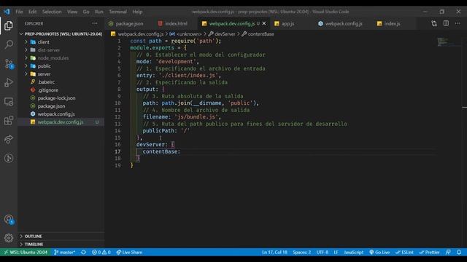Screen dimensions: 467x262
Task: Open Explorer views and more actions ellipsis
Action: click(x=95, y=23)
